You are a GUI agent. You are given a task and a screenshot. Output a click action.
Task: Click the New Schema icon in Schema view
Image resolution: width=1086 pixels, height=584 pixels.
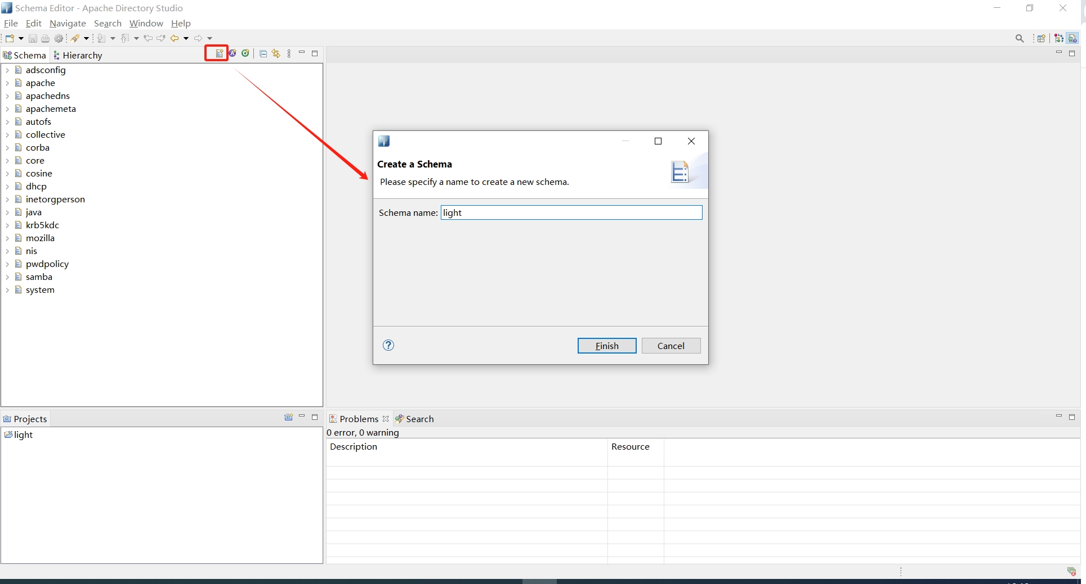coord(219,53)
